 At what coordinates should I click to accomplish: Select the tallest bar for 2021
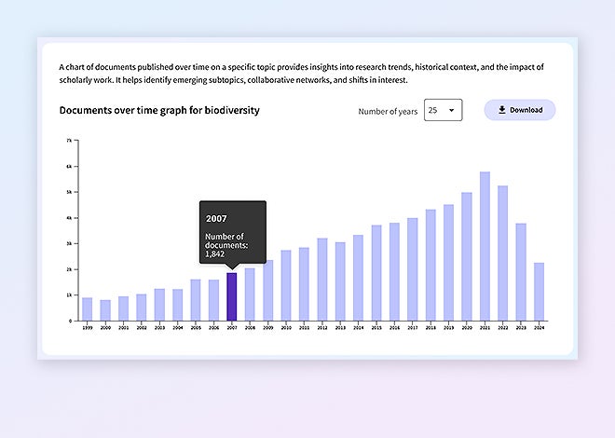485,246
